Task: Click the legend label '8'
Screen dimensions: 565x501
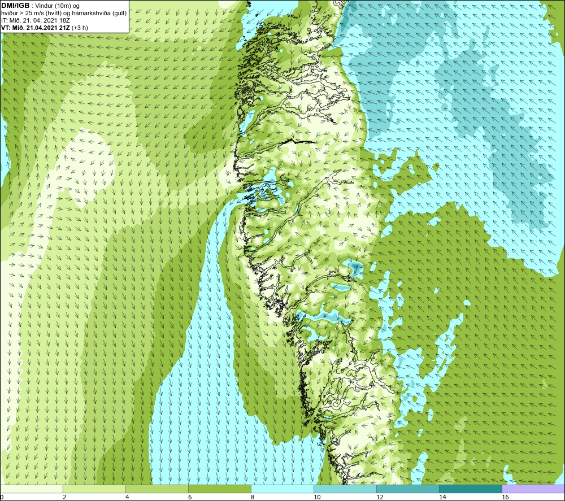Action: tap(253, 497)
